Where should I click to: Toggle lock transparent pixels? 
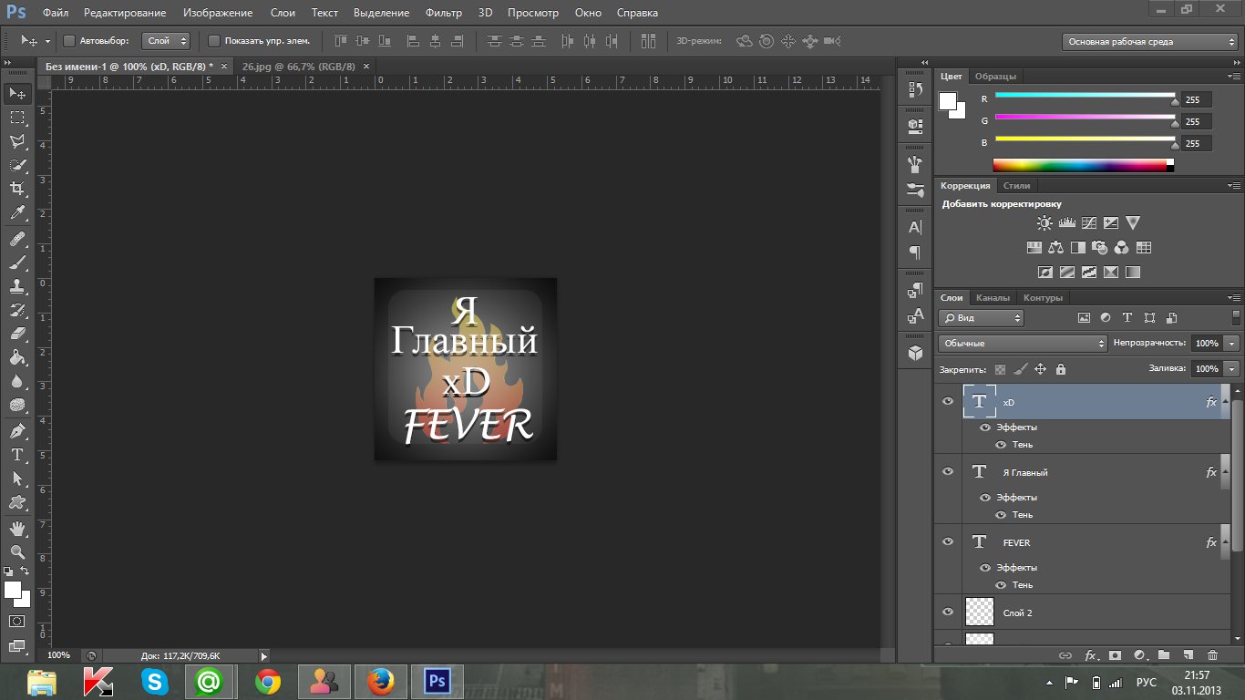pyautogui.click(x=1001, y=369)
